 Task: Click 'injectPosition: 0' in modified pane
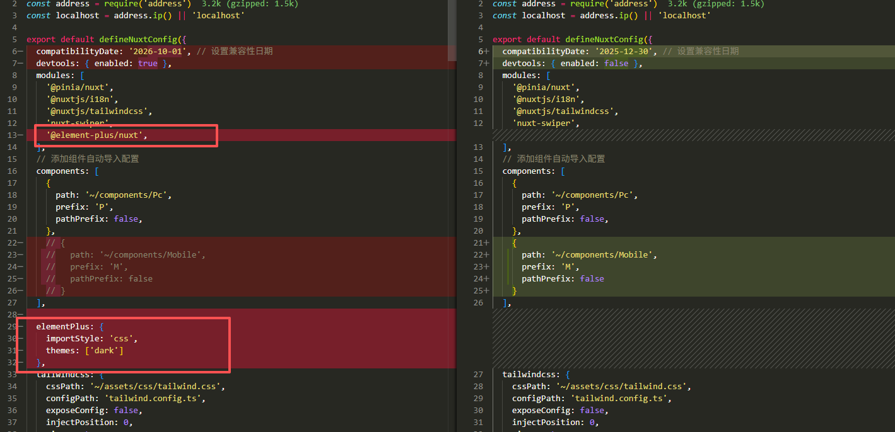coord(553,422)
